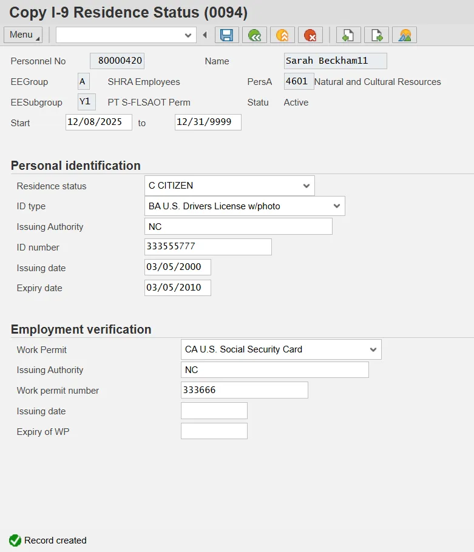Image resolution: width=474 pixels, height=552 pixels.
Task: Open the Residence status dropdown
Action: click(306, 186)
